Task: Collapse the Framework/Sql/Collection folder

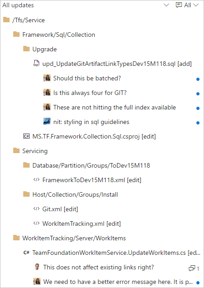Action: point(16,34)
